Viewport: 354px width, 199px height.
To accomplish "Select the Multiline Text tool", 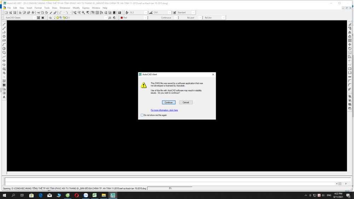I will point(4,97).
